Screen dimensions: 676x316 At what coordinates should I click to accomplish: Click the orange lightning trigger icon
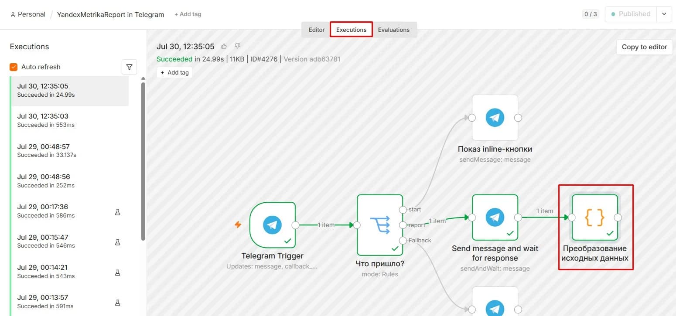click(238, 225)
